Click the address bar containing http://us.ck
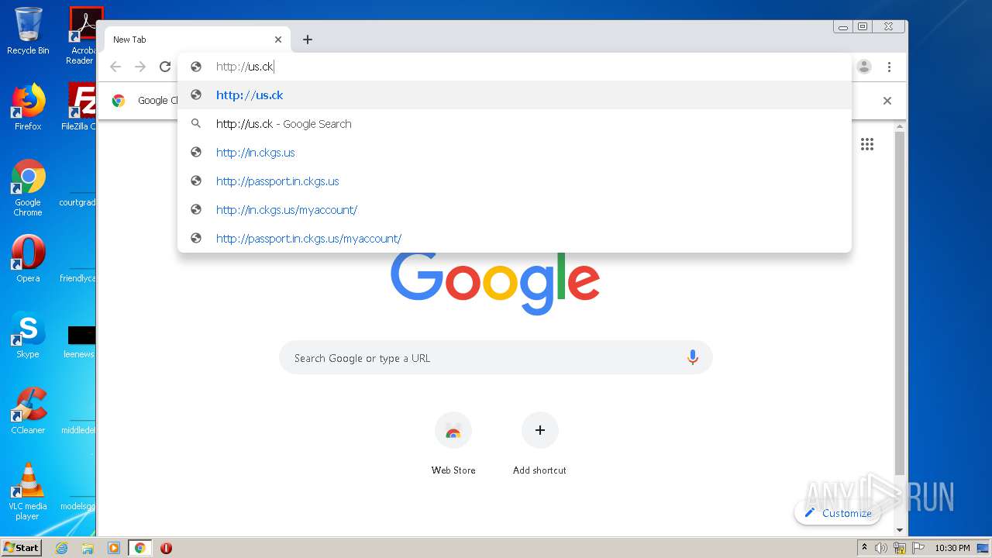Image resolution: width=992 pixels, height=558 pixels. (x=515, y=67)
